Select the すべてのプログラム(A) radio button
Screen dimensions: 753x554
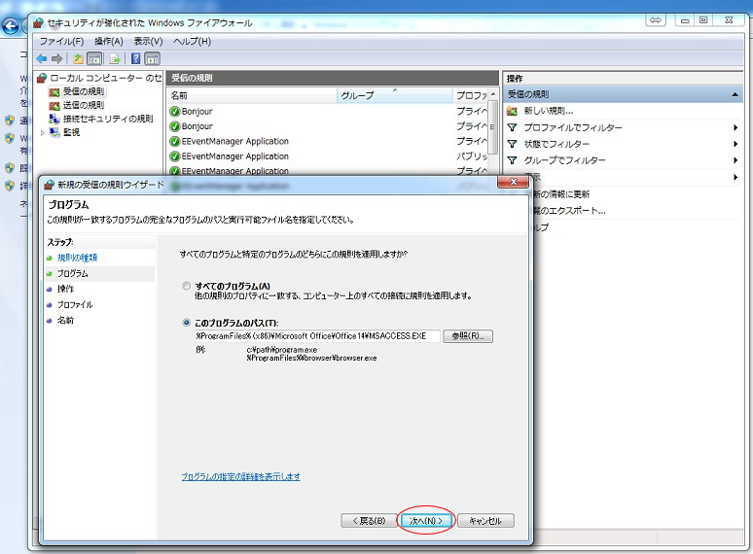[187, 286]
